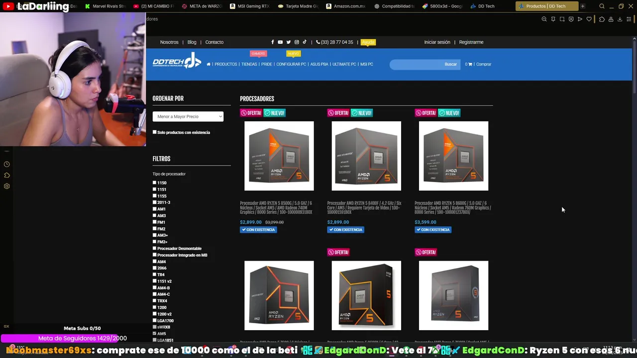Image resolution: width=637 pixels, height=358 pixels.
Task: Open the browser easy-setup menu icon
Action: 629,19
